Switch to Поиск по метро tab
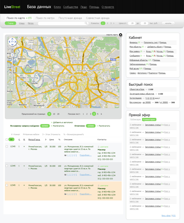Viewport: 184px width, 223px height. [x=45, y=18]
